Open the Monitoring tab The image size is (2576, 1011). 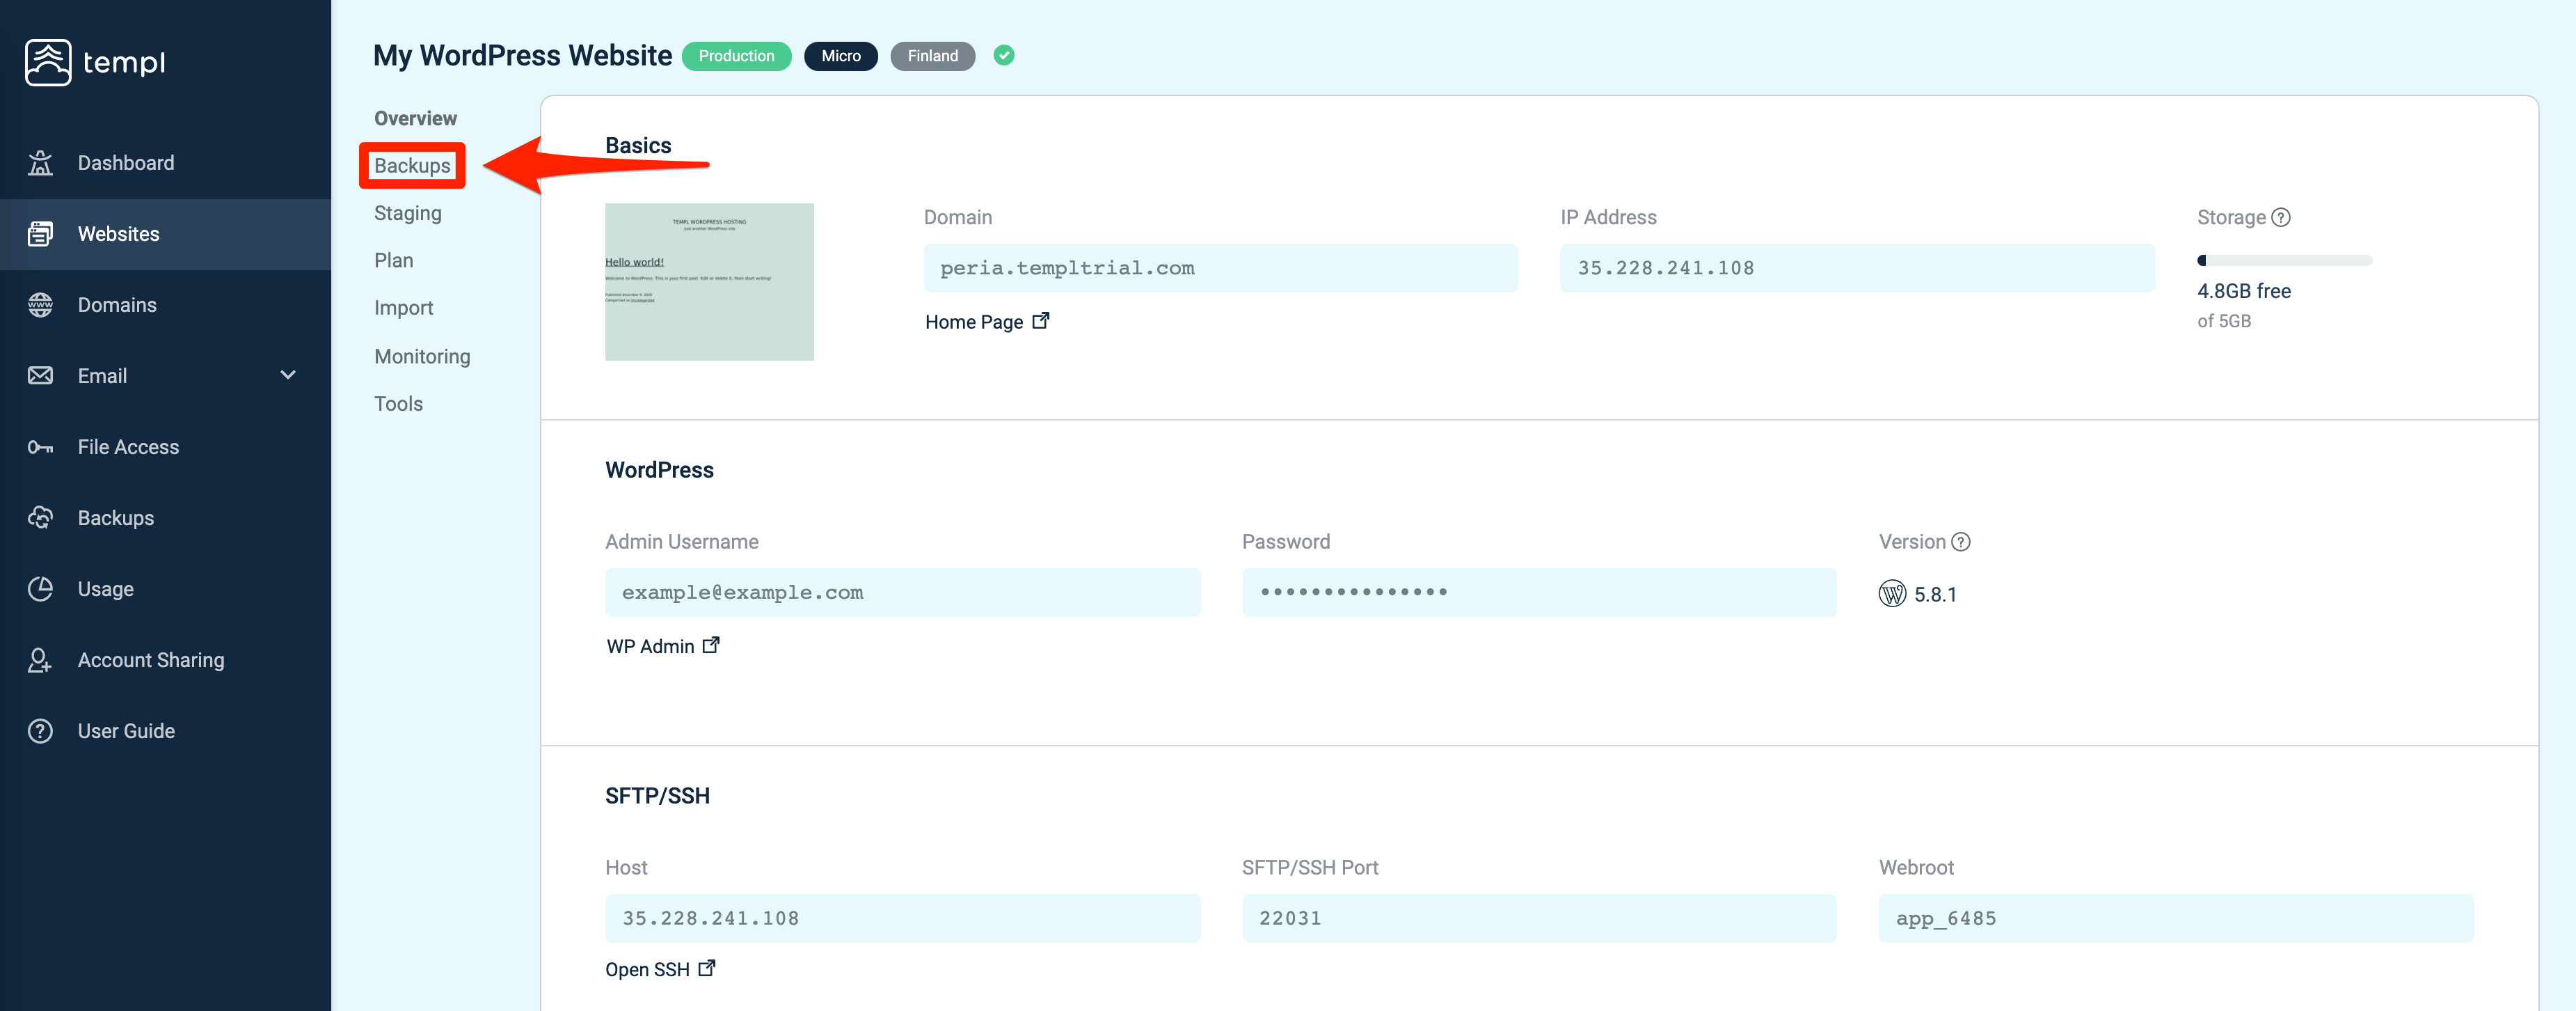point(422,356)
